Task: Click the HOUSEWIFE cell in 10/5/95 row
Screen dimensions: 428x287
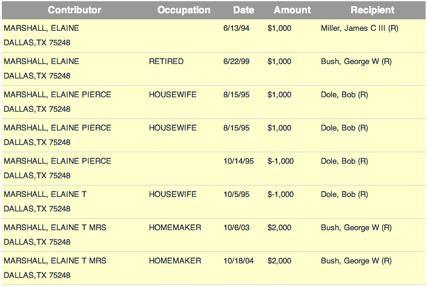Action: pos(173,195)
